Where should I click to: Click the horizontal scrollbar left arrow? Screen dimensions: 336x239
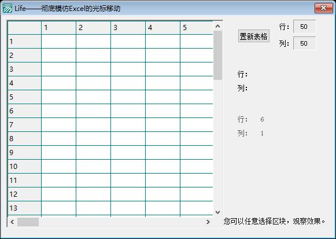[x=12, y=222]
